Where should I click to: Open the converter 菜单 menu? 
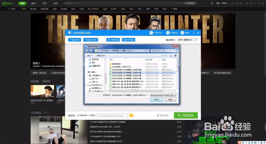click(x=185, y=33)
